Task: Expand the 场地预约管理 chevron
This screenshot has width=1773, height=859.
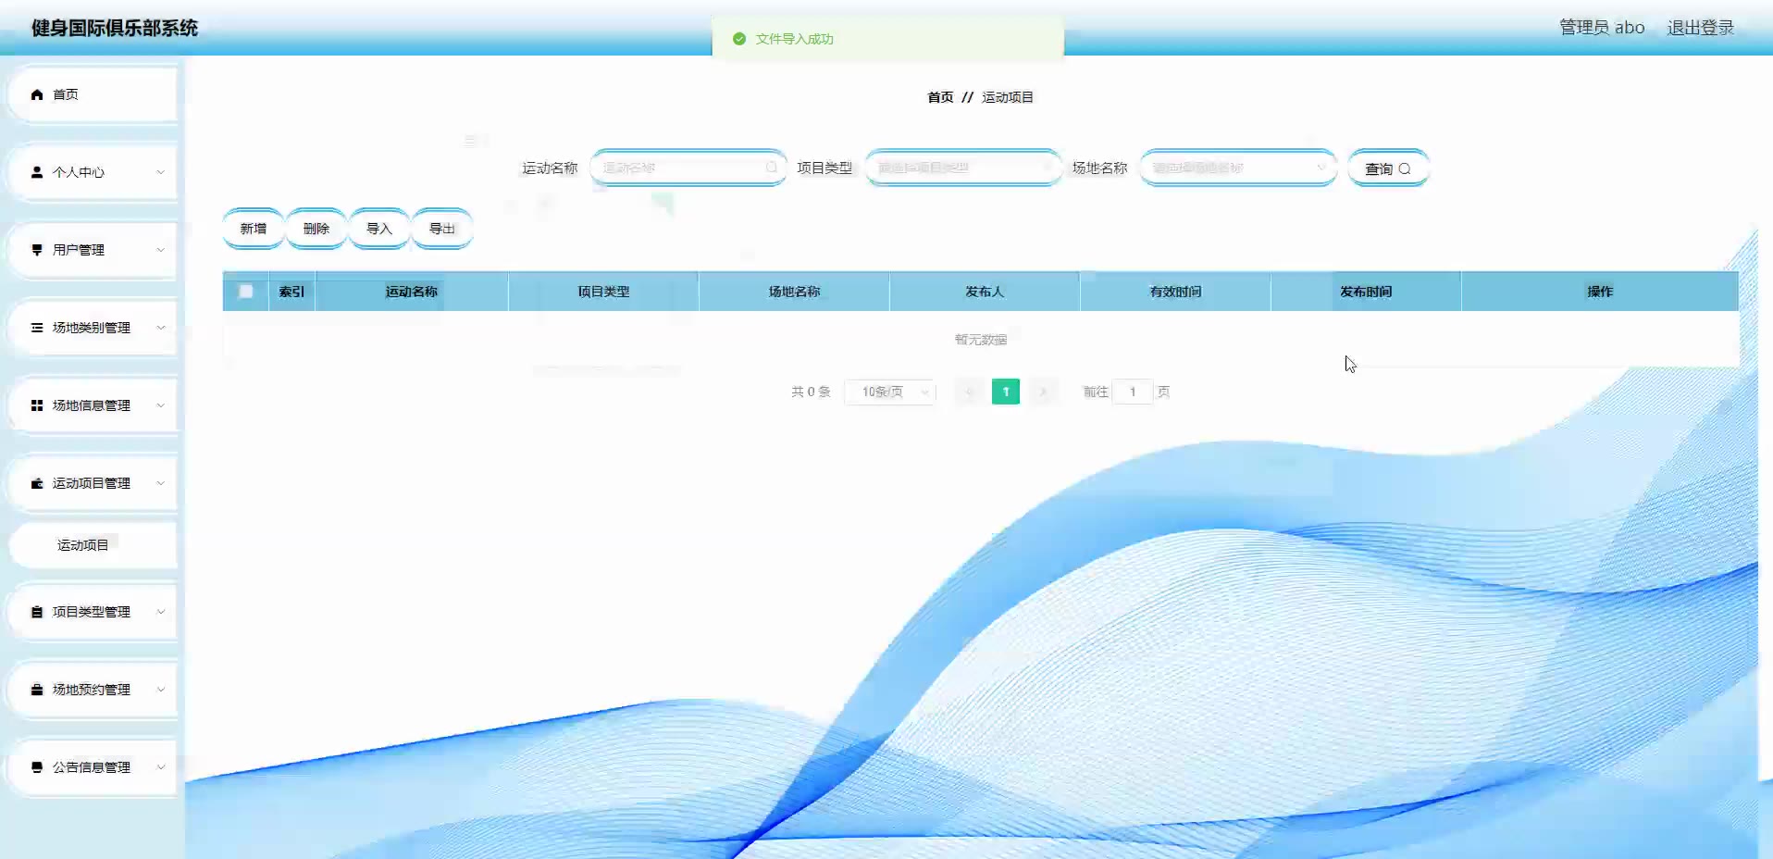Action: (160, 690)
